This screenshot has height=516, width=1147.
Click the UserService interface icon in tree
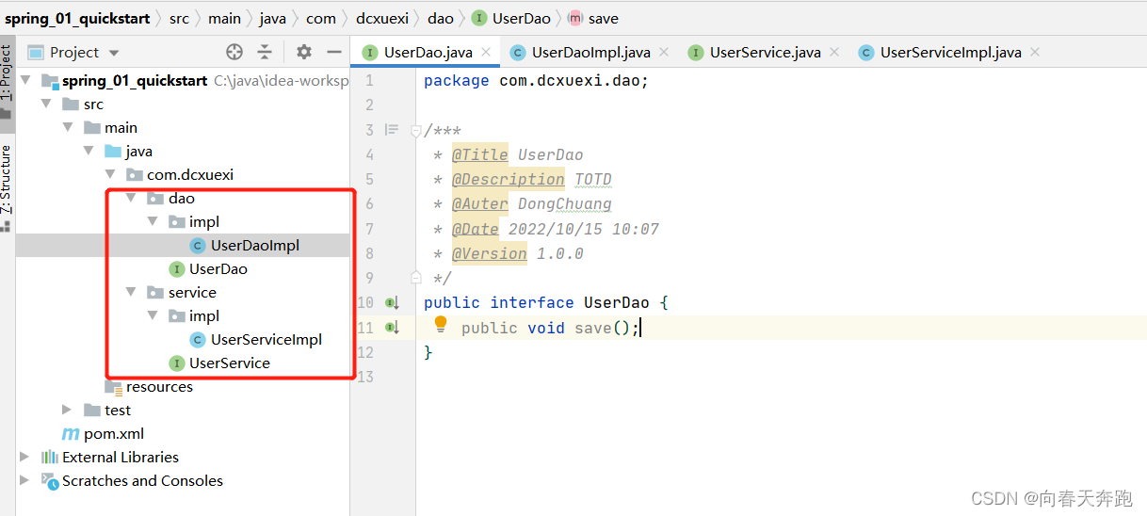[176, 363]
